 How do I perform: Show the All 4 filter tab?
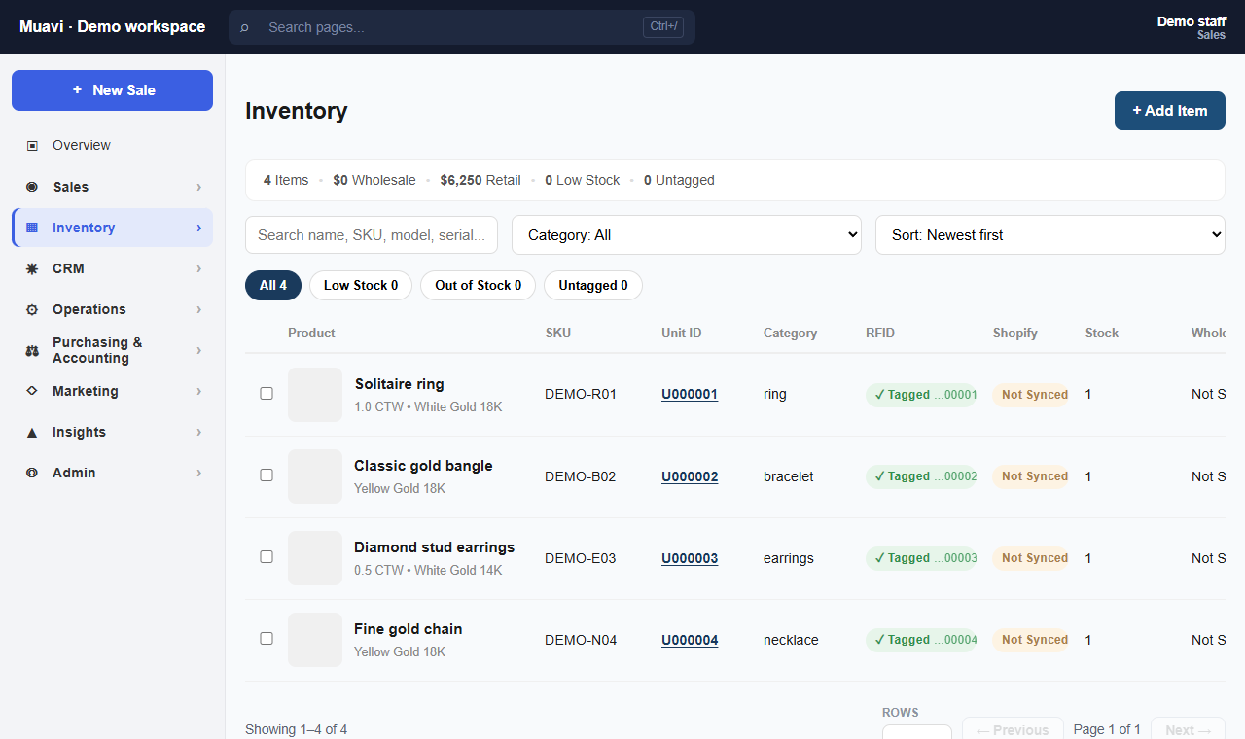click(x=273, y=286)
